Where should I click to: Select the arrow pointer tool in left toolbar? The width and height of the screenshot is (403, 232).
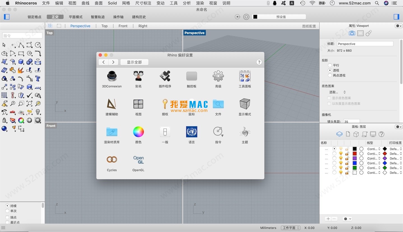[4, 45]
